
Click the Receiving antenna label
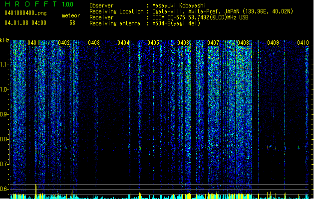pyautogui.click(x=115, y=23)
